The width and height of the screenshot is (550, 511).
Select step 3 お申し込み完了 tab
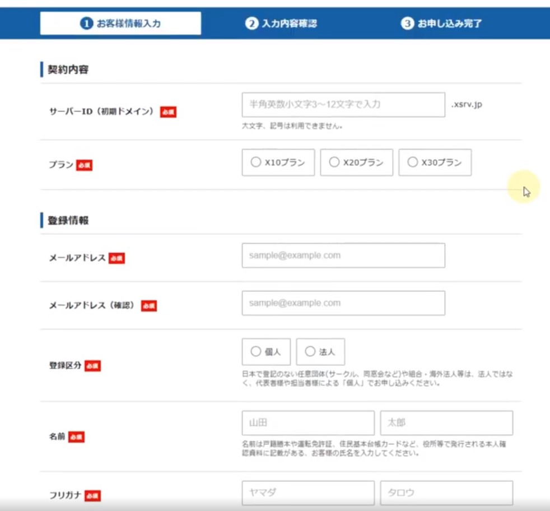(441, 24)
